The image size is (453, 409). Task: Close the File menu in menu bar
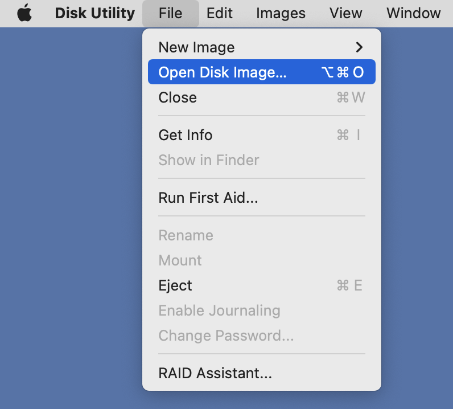pyautogui.click(x=171, y=13)
